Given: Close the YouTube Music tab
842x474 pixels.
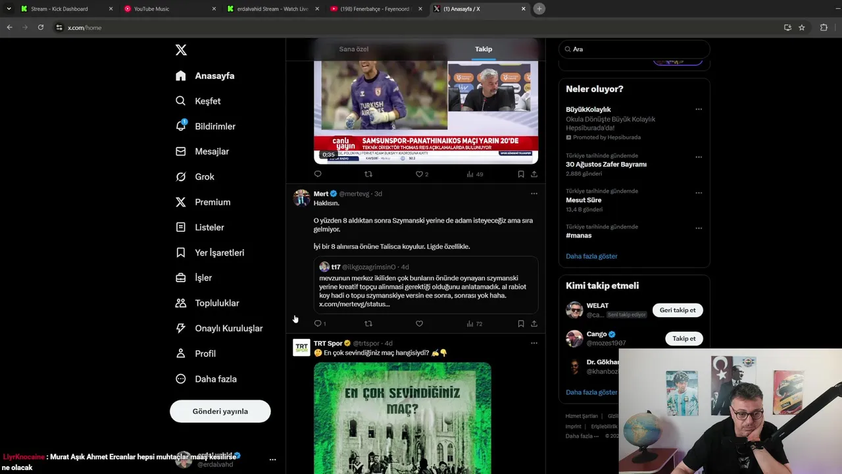Looking at the screenshot, I should click(214, 9).
